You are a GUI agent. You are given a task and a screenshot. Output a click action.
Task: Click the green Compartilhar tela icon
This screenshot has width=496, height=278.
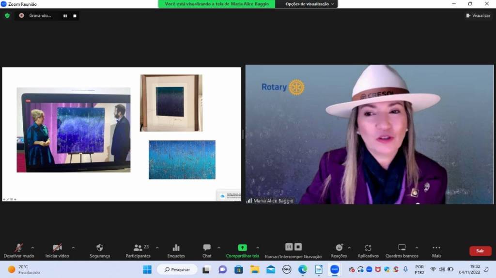[242, 248]
